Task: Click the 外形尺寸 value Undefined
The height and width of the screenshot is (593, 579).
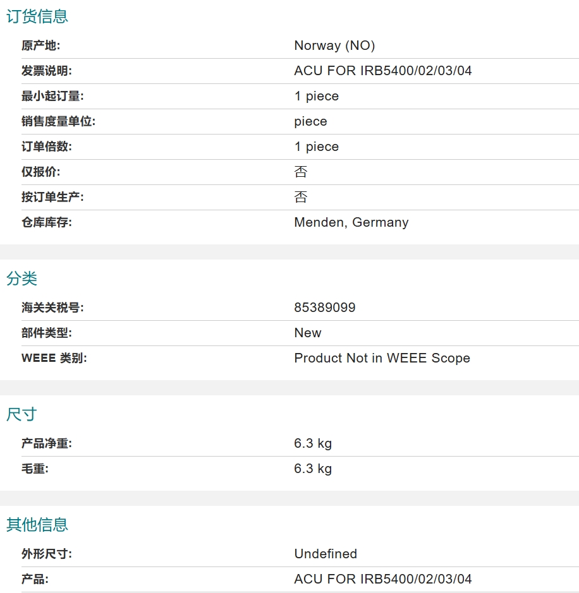Action: [326, 554]
